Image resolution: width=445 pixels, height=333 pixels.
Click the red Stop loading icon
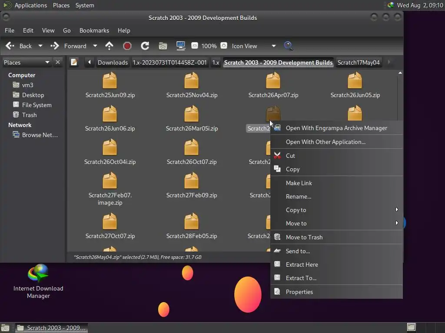(x=127, y=46)
